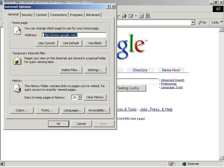Open the IE address bar dropdown arrow
Viewport: 224px width, 168px height.
tap(193, 22)
